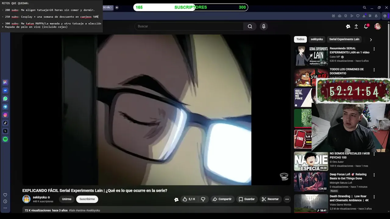
Task: Click Recortar clip button
Action: coord(270,199)
